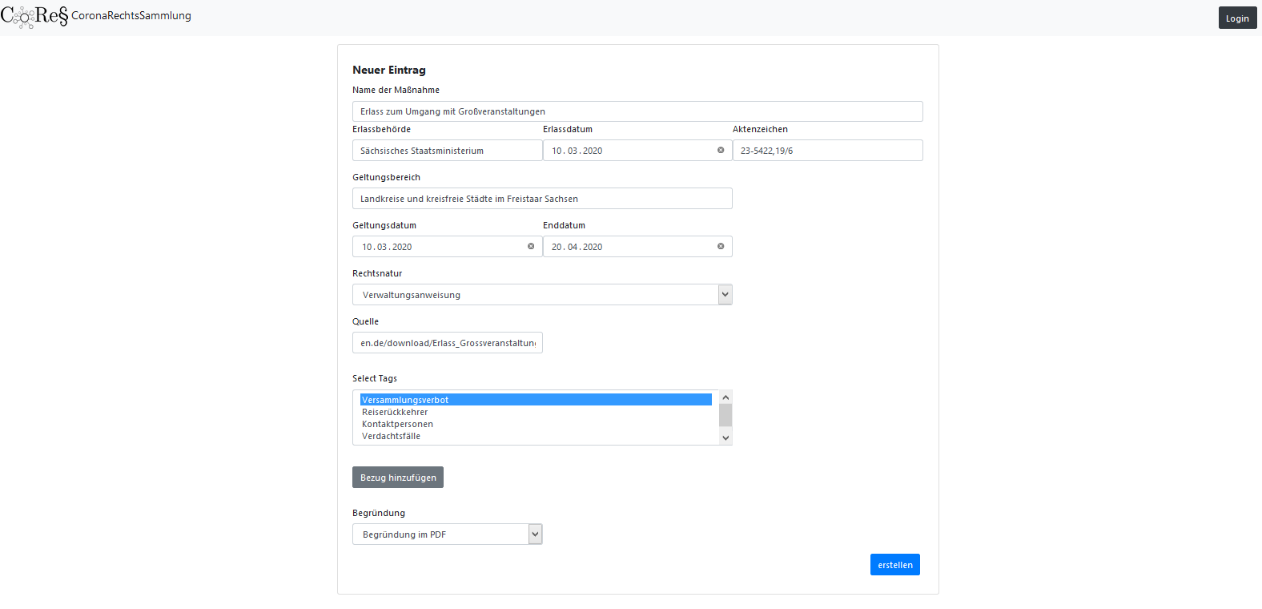The image size is (1262, 609).
Task: Clear the Erlassdatum date field
Action: (721, 151)
